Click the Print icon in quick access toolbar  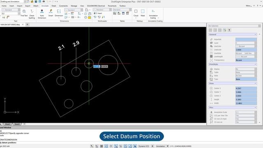tap(44, 2)
